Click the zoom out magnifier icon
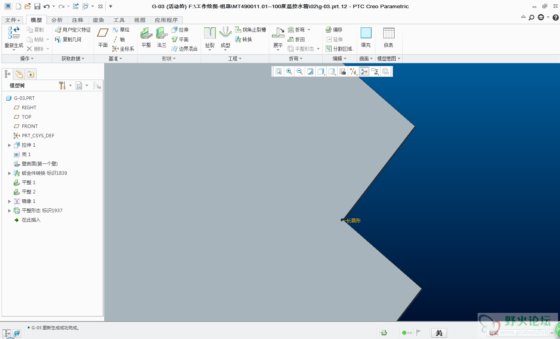Image resolution: width=560 pixels, height=339 pixels. (x=300, y=71)
